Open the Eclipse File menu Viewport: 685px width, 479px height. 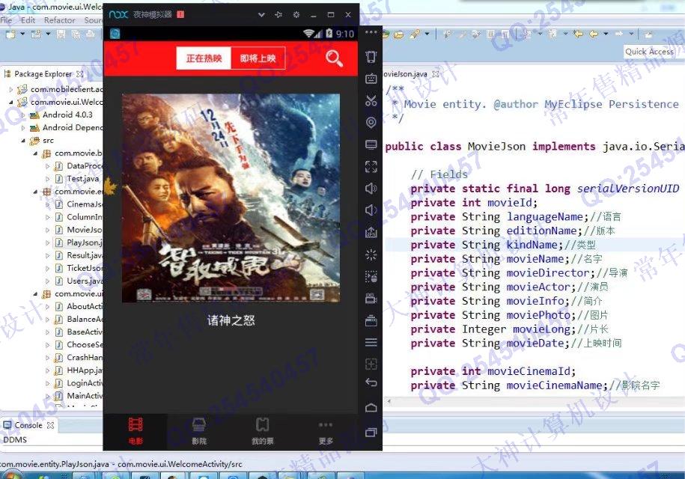[6, 20]
